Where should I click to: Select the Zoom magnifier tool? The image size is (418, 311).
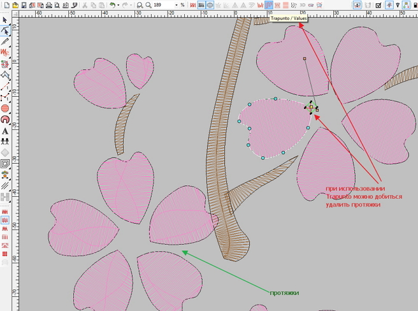point(148,5)
